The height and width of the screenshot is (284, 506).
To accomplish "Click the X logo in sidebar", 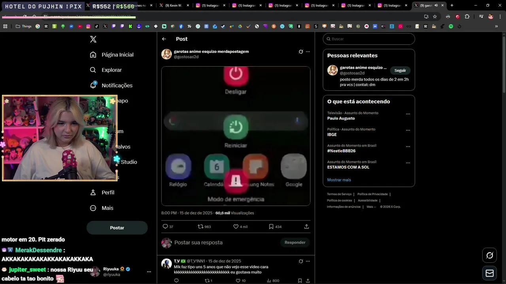I will click(x=93, y=39).
